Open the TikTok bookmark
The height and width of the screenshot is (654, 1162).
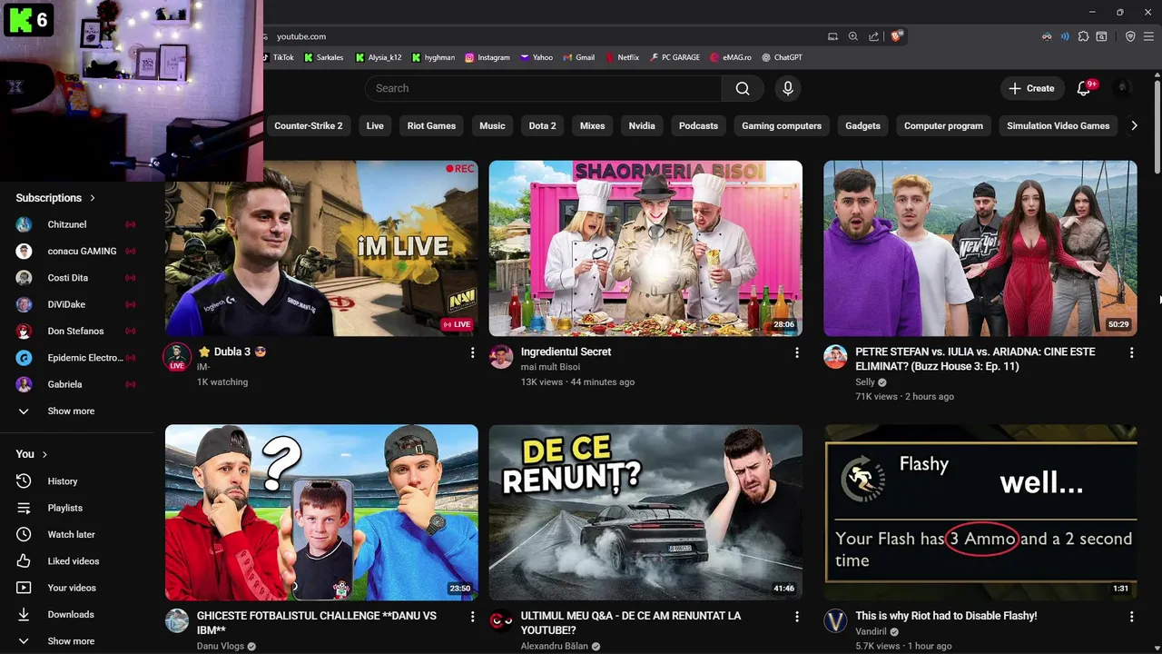[x=280, y=57]
